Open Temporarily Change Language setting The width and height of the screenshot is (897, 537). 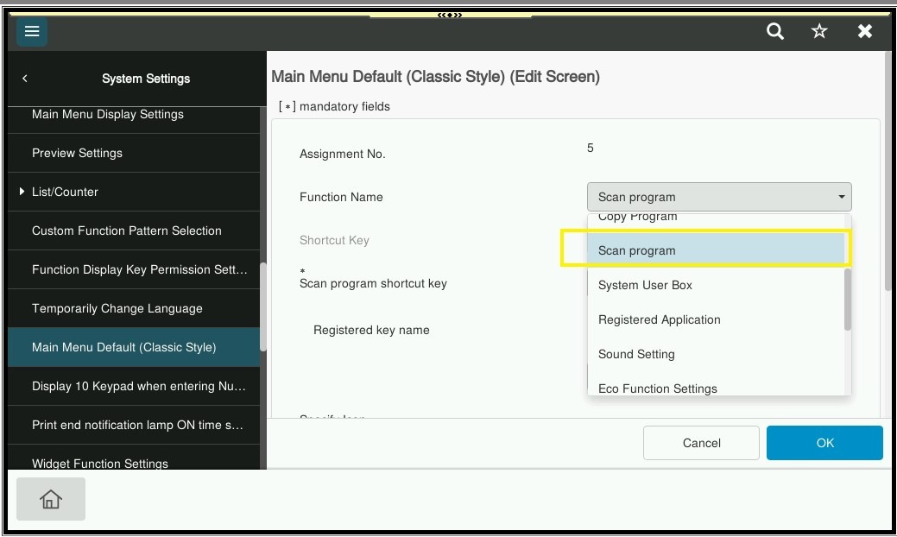tap(117, 308)
